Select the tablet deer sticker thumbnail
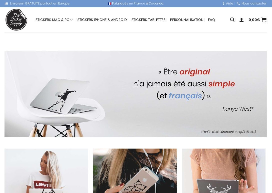Screen dimensions: 272x193 coord(224,171)
